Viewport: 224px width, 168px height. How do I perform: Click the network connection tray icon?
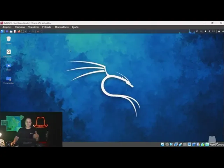(x=197, y=31)
